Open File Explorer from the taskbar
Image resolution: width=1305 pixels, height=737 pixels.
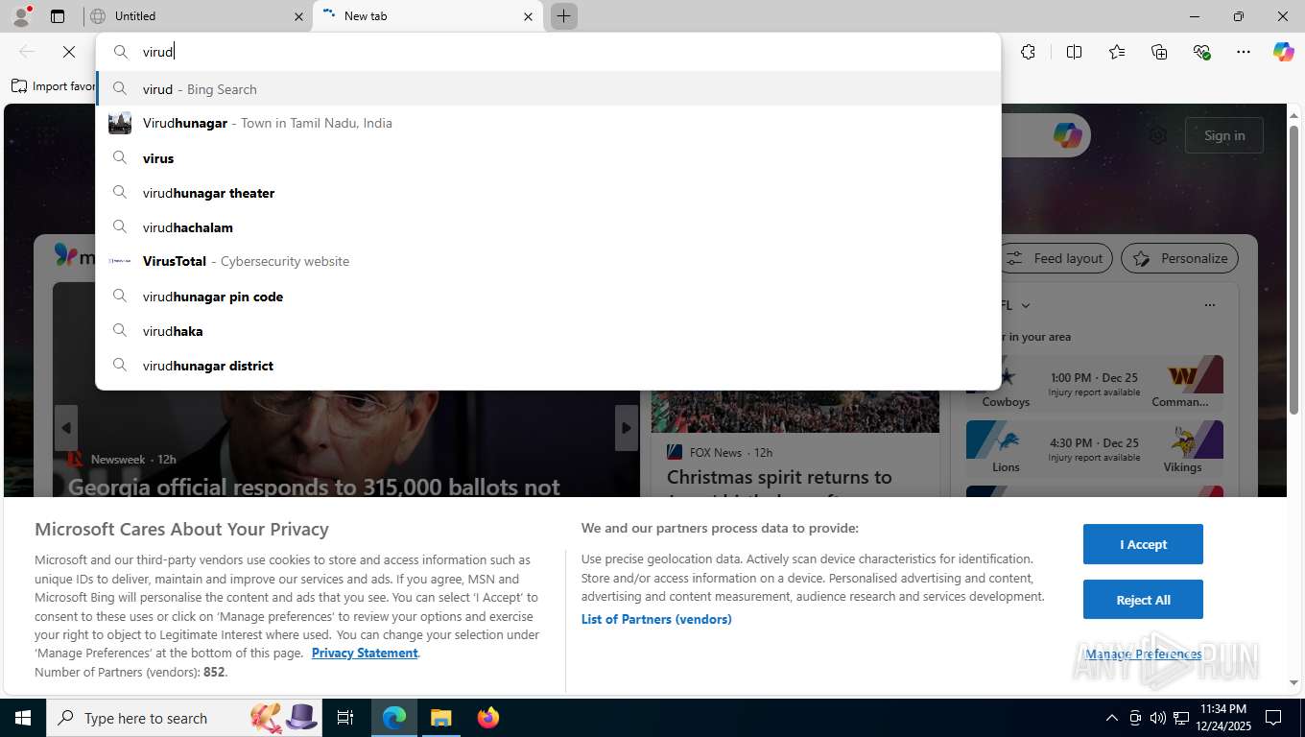[440, 718]
